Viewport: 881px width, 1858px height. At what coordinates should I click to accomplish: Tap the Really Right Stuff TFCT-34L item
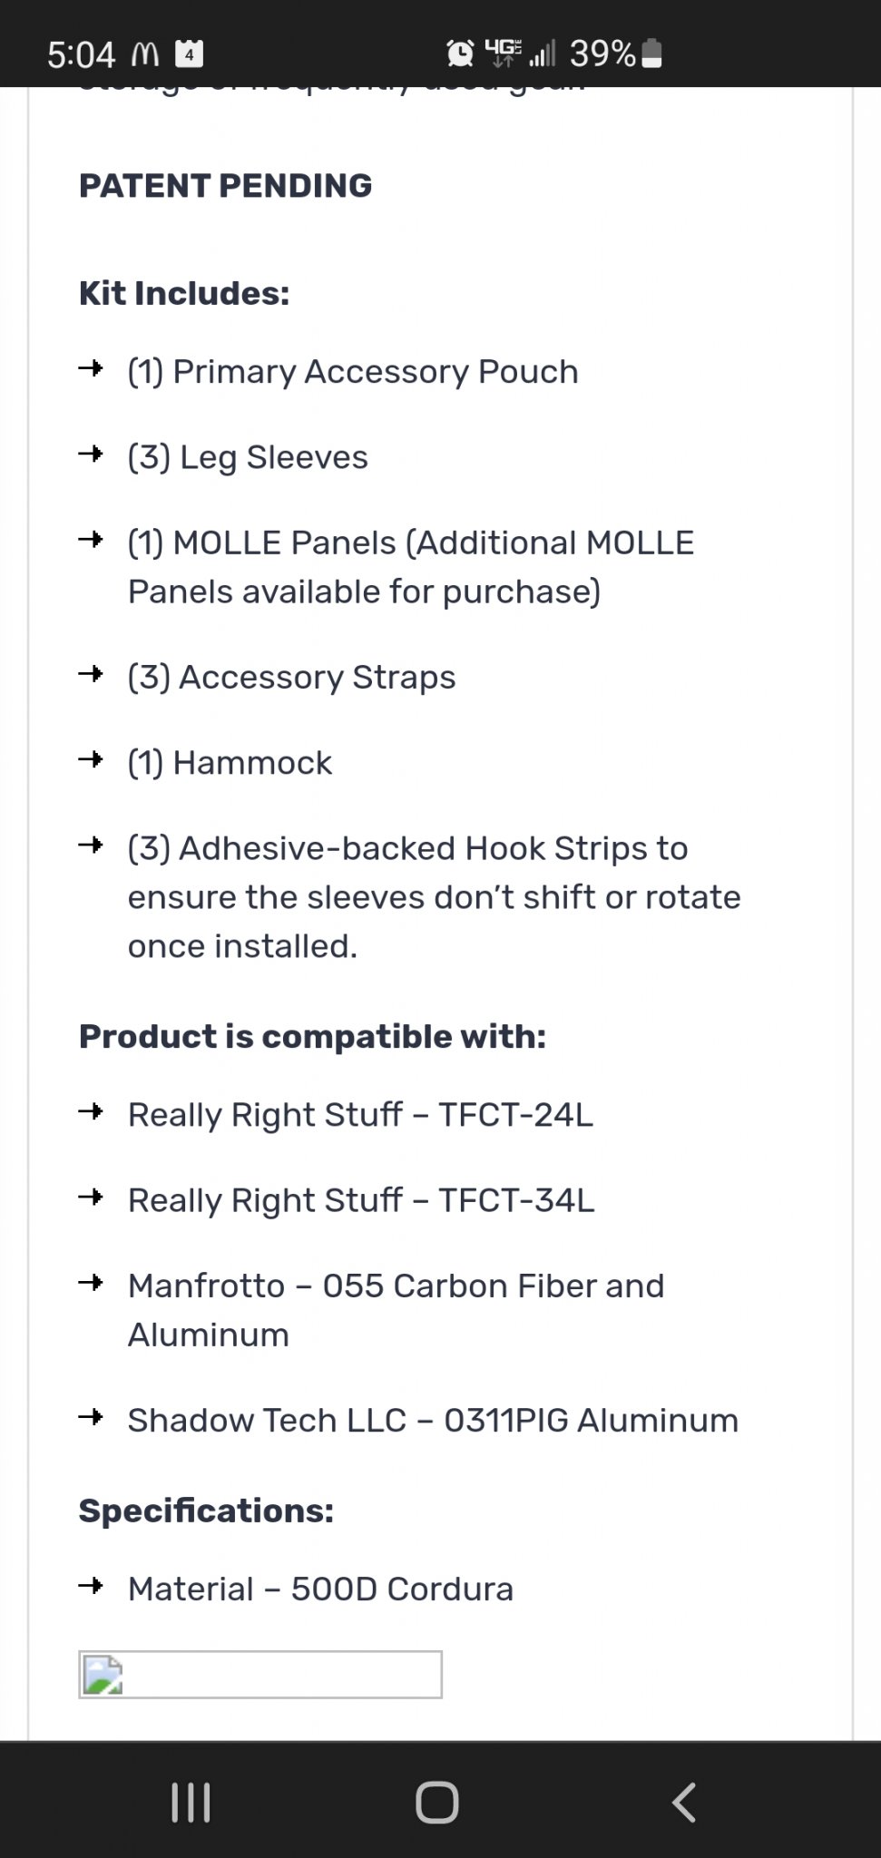tap(361, 1199)
